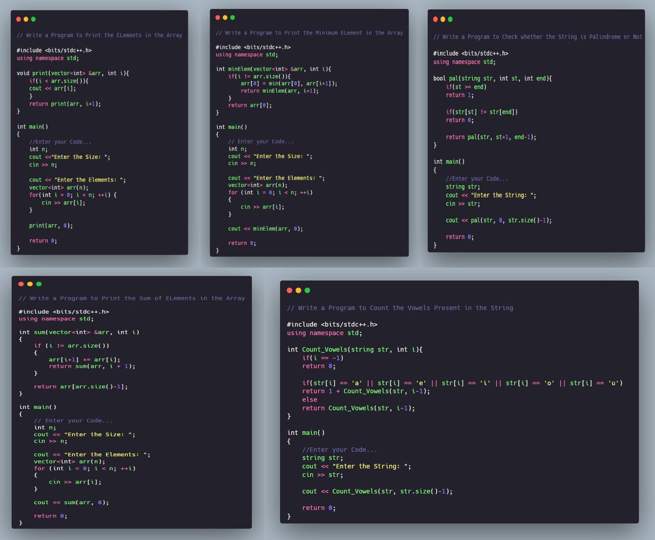655x540 pixels.
Task: Click the line 'if(st >= end)'
Action: click(466, 87)
